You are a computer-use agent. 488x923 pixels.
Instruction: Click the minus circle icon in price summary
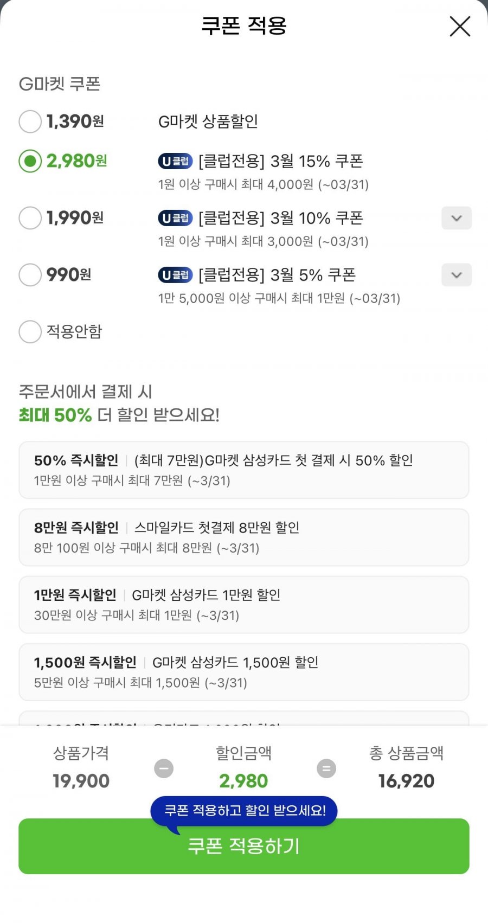pyautogui.click(x=163, y=768)
